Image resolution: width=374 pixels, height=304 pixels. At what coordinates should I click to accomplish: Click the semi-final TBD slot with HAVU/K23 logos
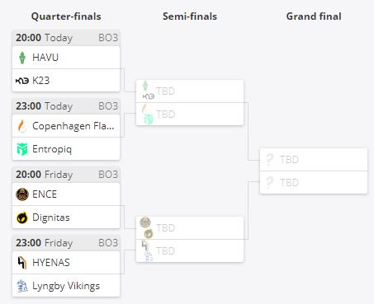(190, 91)
